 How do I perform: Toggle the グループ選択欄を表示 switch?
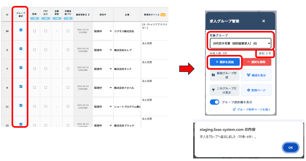click(x=214, y=102)
